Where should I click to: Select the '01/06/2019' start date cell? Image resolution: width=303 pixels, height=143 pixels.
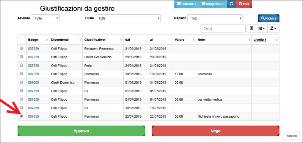tap(136, 82)
